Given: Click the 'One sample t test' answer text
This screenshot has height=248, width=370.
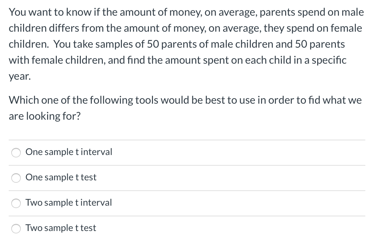Looking at the screenshot, I should tap(61, 177).
